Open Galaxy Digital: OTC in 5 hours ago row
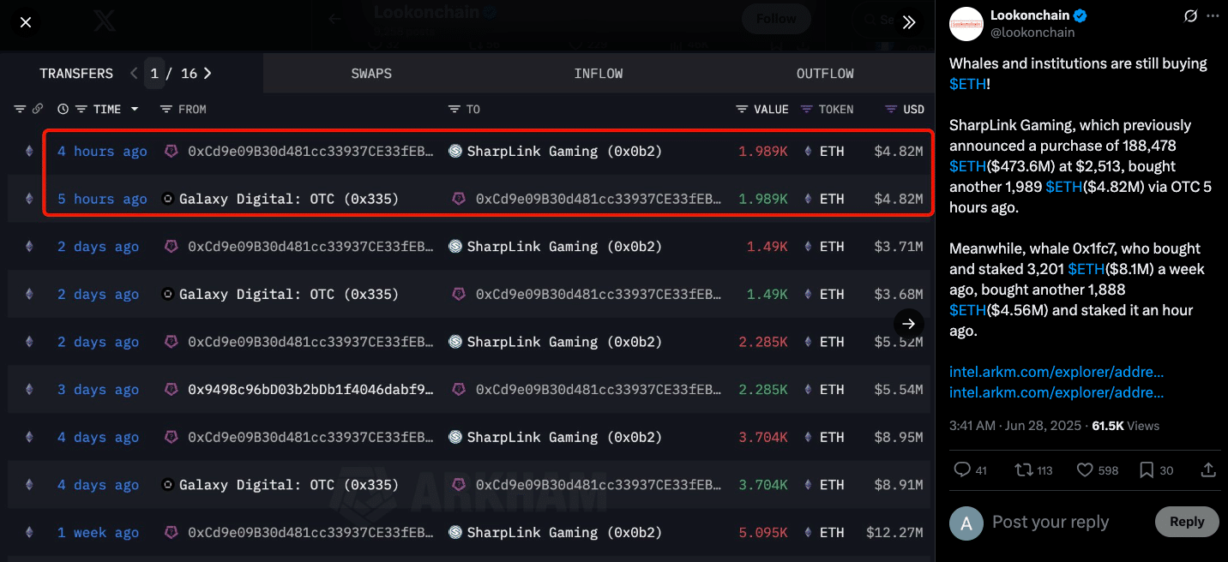The image size is (1228, 562). (289, 199)
